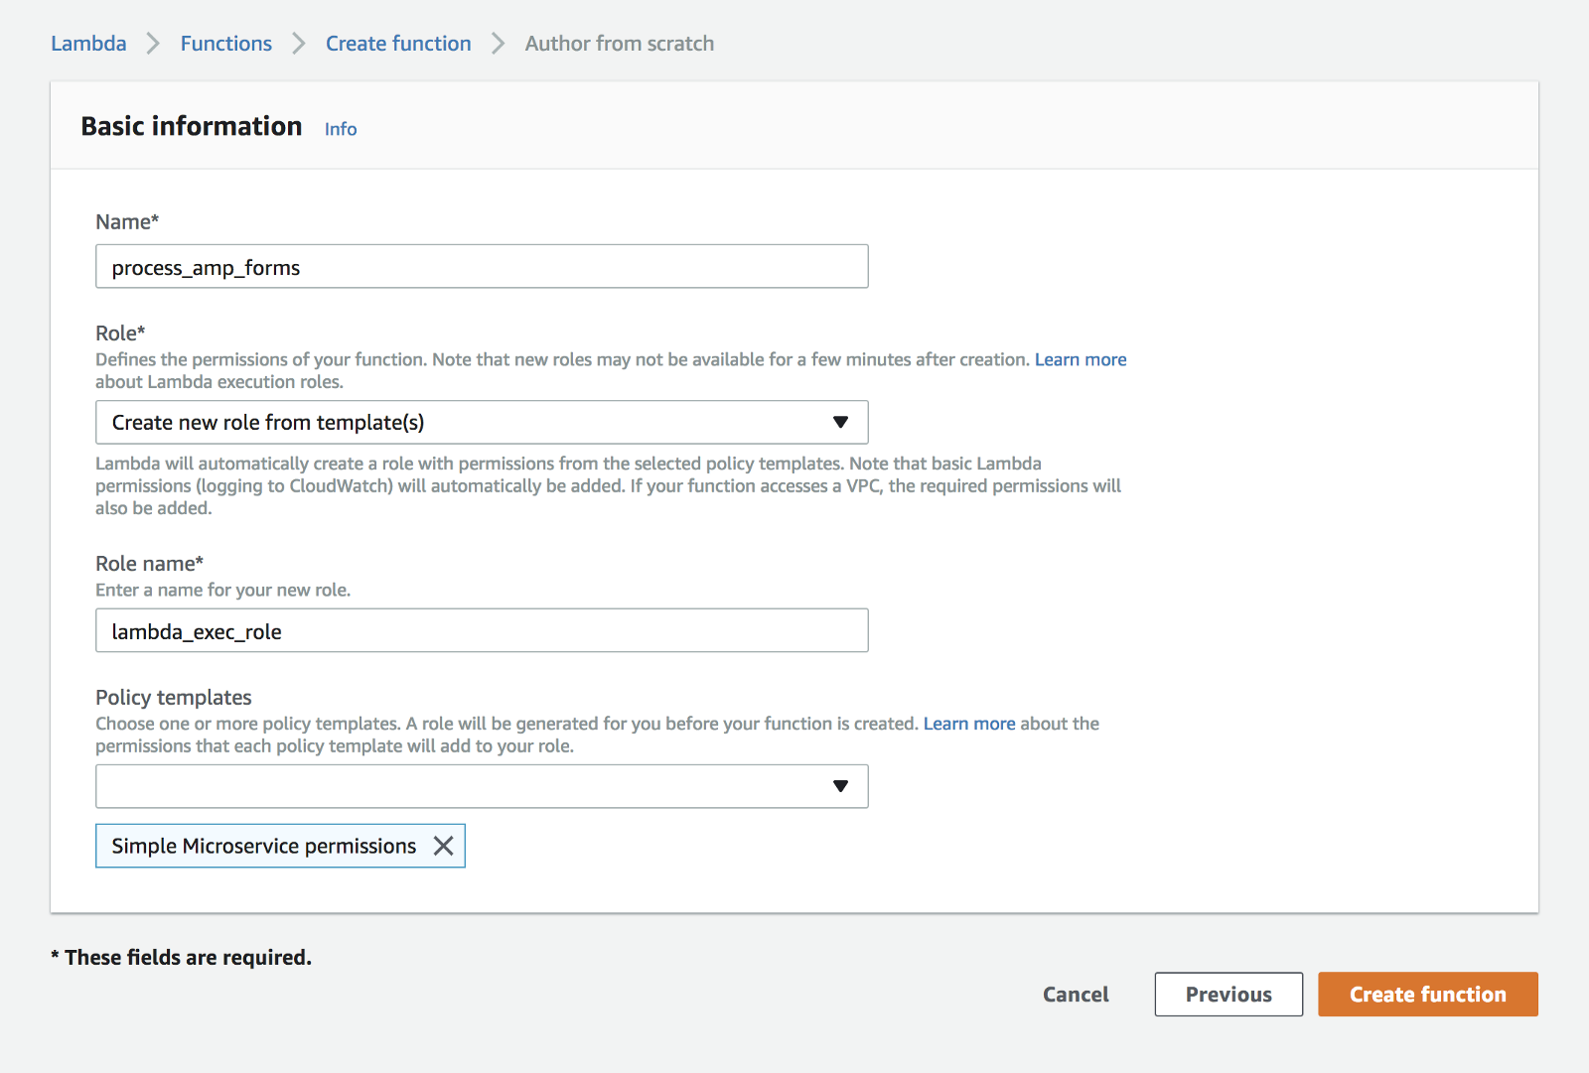Click the orange Create function button

click(1427, 995)
